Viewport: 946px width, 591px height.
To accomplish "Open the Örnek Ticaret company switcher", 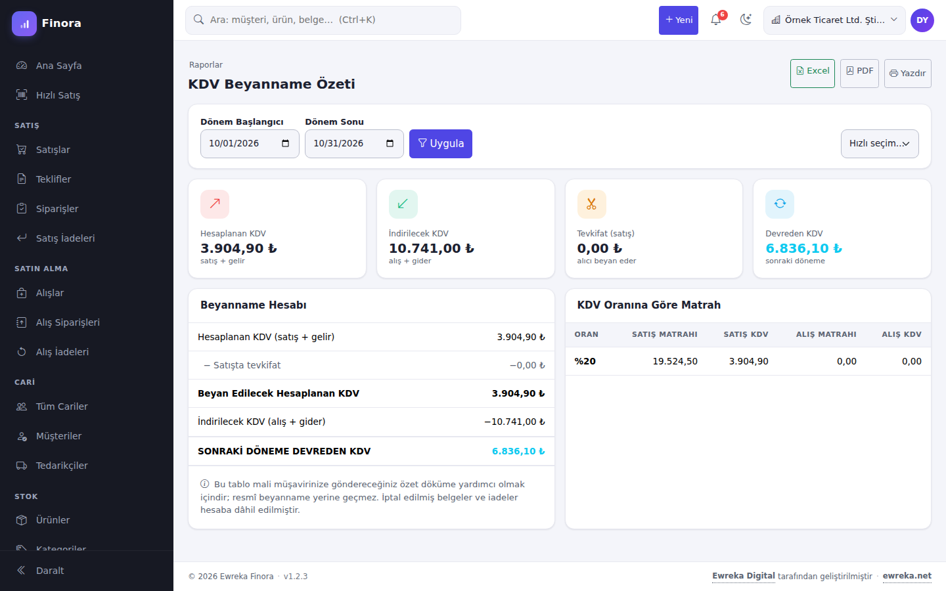I will [834, 20].
